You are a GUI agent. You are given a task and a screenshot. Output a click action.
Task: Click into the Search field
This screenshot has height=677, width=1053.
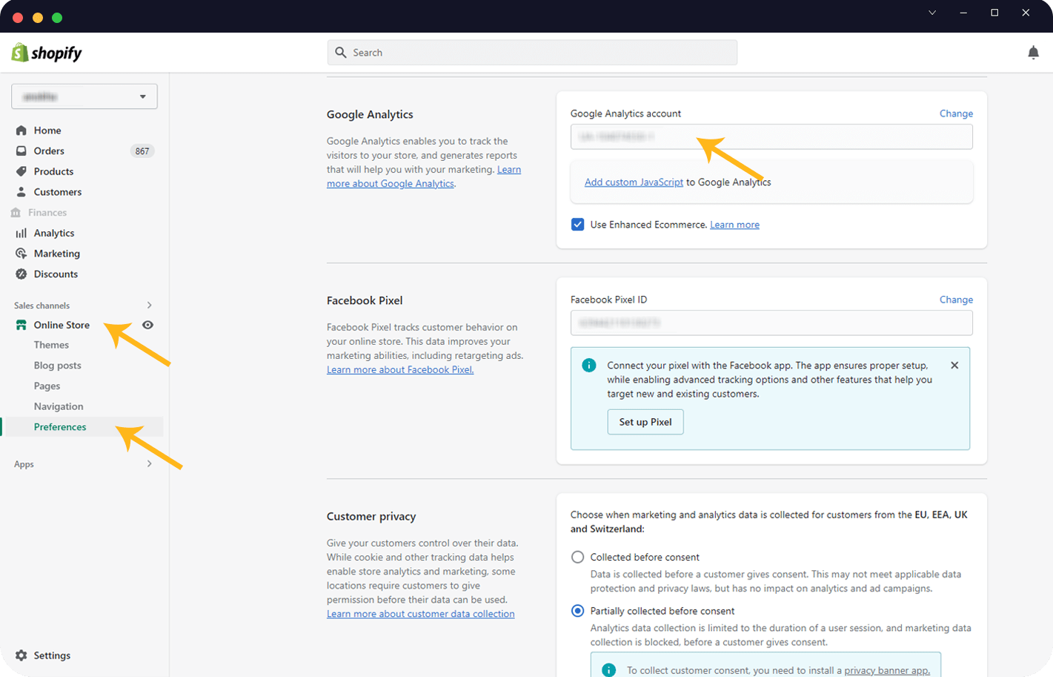point(532,53)
